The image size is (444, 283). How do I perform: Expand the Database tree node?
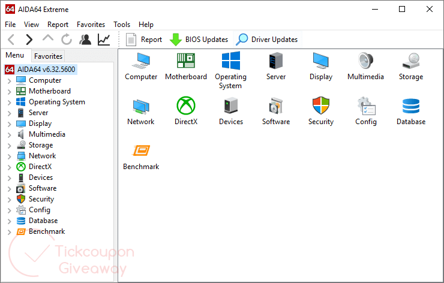10,221
